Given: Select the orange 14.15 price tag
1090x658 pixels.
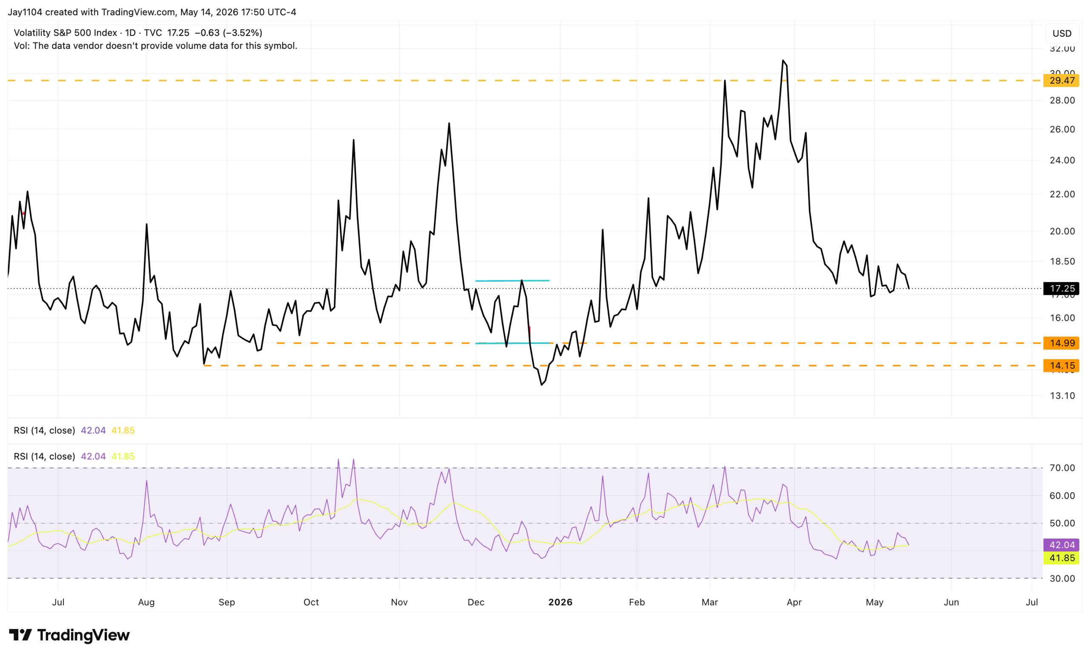Looking at the screenshot, I should [1061, 366].
